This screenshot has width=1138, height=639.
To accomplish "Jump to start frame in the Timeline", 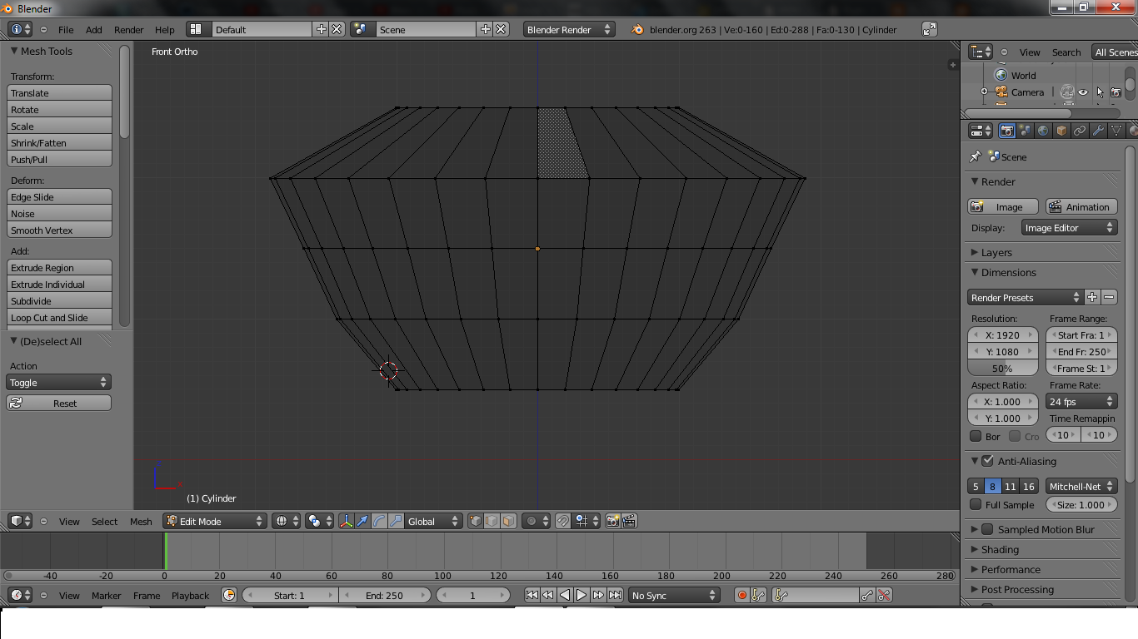I will (532, 595).
